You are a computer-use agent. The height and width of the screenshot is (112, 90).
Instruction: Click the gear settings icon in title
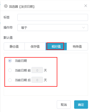6,6
